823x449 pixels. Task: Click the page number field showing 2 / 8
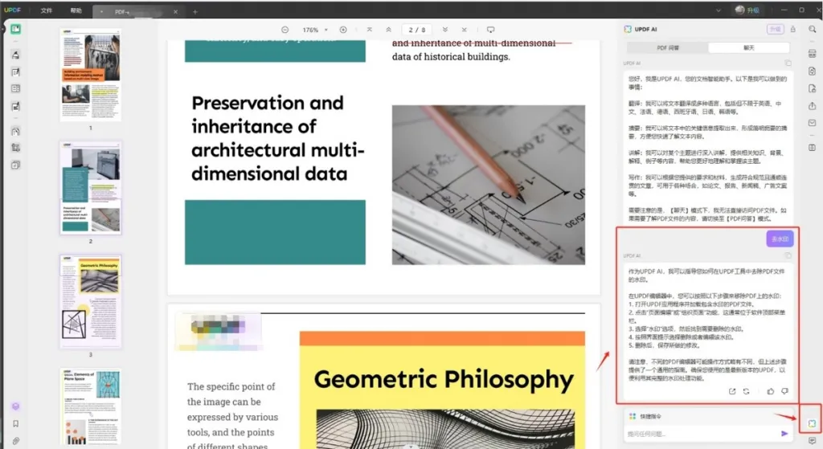point(417,30)
